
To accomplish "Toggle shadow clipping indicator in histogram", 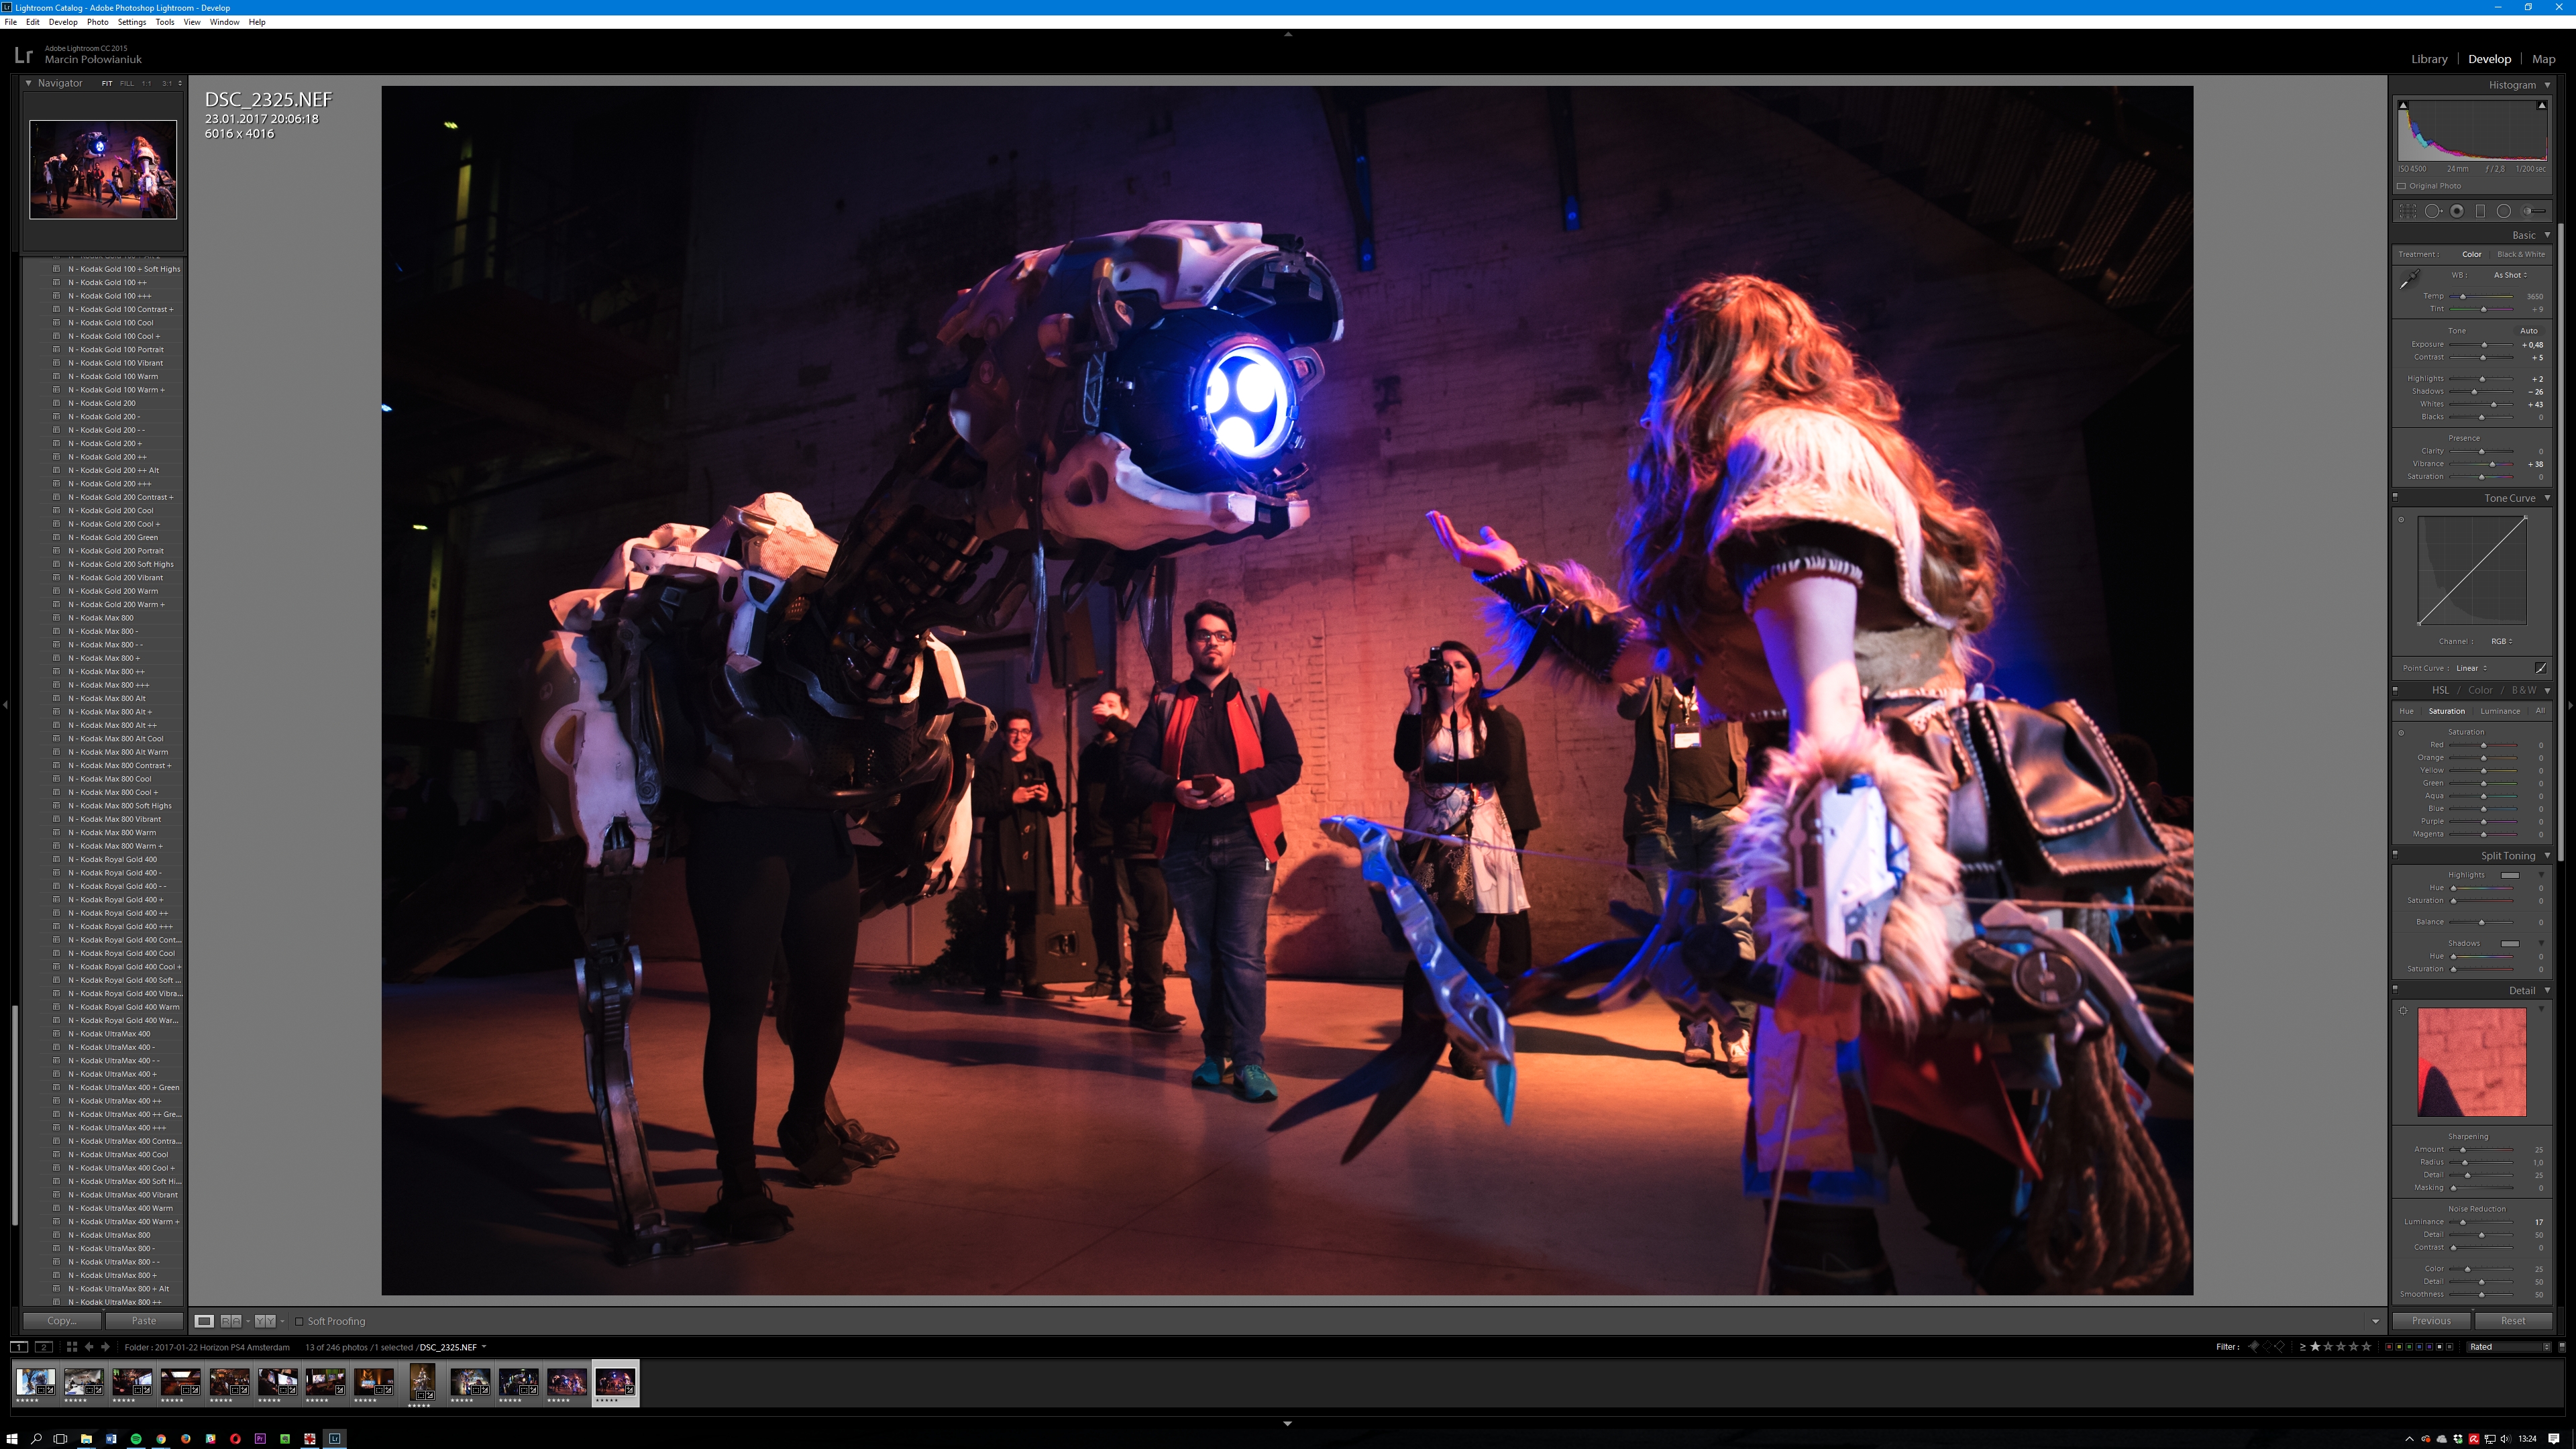I will tap(2403, 105).
